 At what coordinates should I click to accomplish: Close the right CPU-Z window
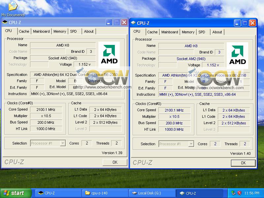(x=252, y=23)
